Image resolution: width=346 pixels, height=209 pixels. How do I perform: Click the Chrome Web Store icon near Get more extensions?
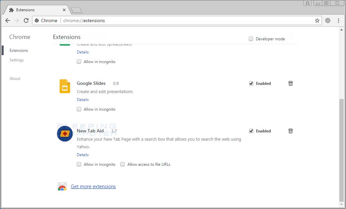(63, 186)
